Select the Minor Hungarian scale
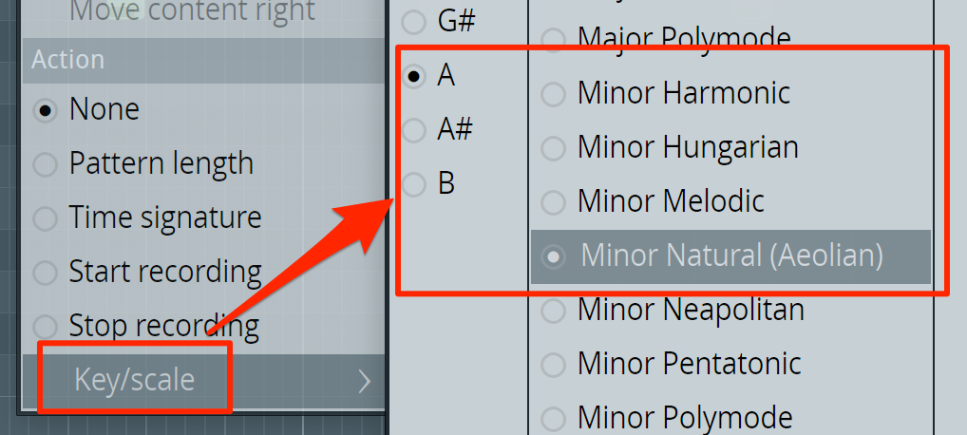 click(x=730, y=147)
